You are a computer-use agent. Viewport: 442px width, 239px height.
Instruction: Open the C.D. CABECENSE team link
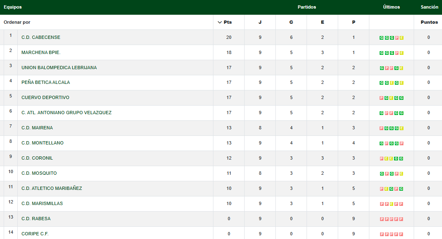(41, 37)
